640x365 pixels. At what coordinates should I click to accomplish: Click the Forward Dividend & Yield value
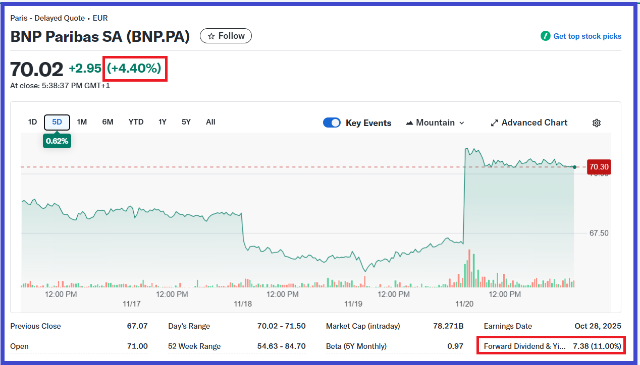point(597,346)
